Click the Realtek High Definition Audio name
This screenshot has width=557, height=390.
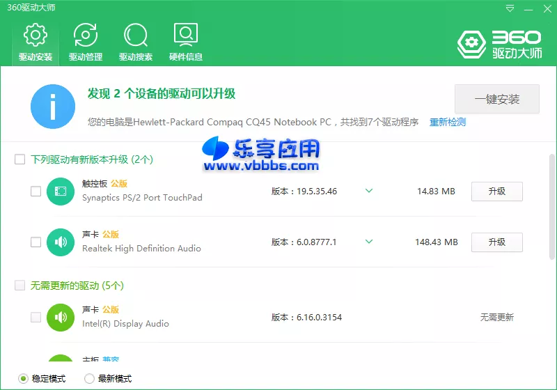pos(141,249)
